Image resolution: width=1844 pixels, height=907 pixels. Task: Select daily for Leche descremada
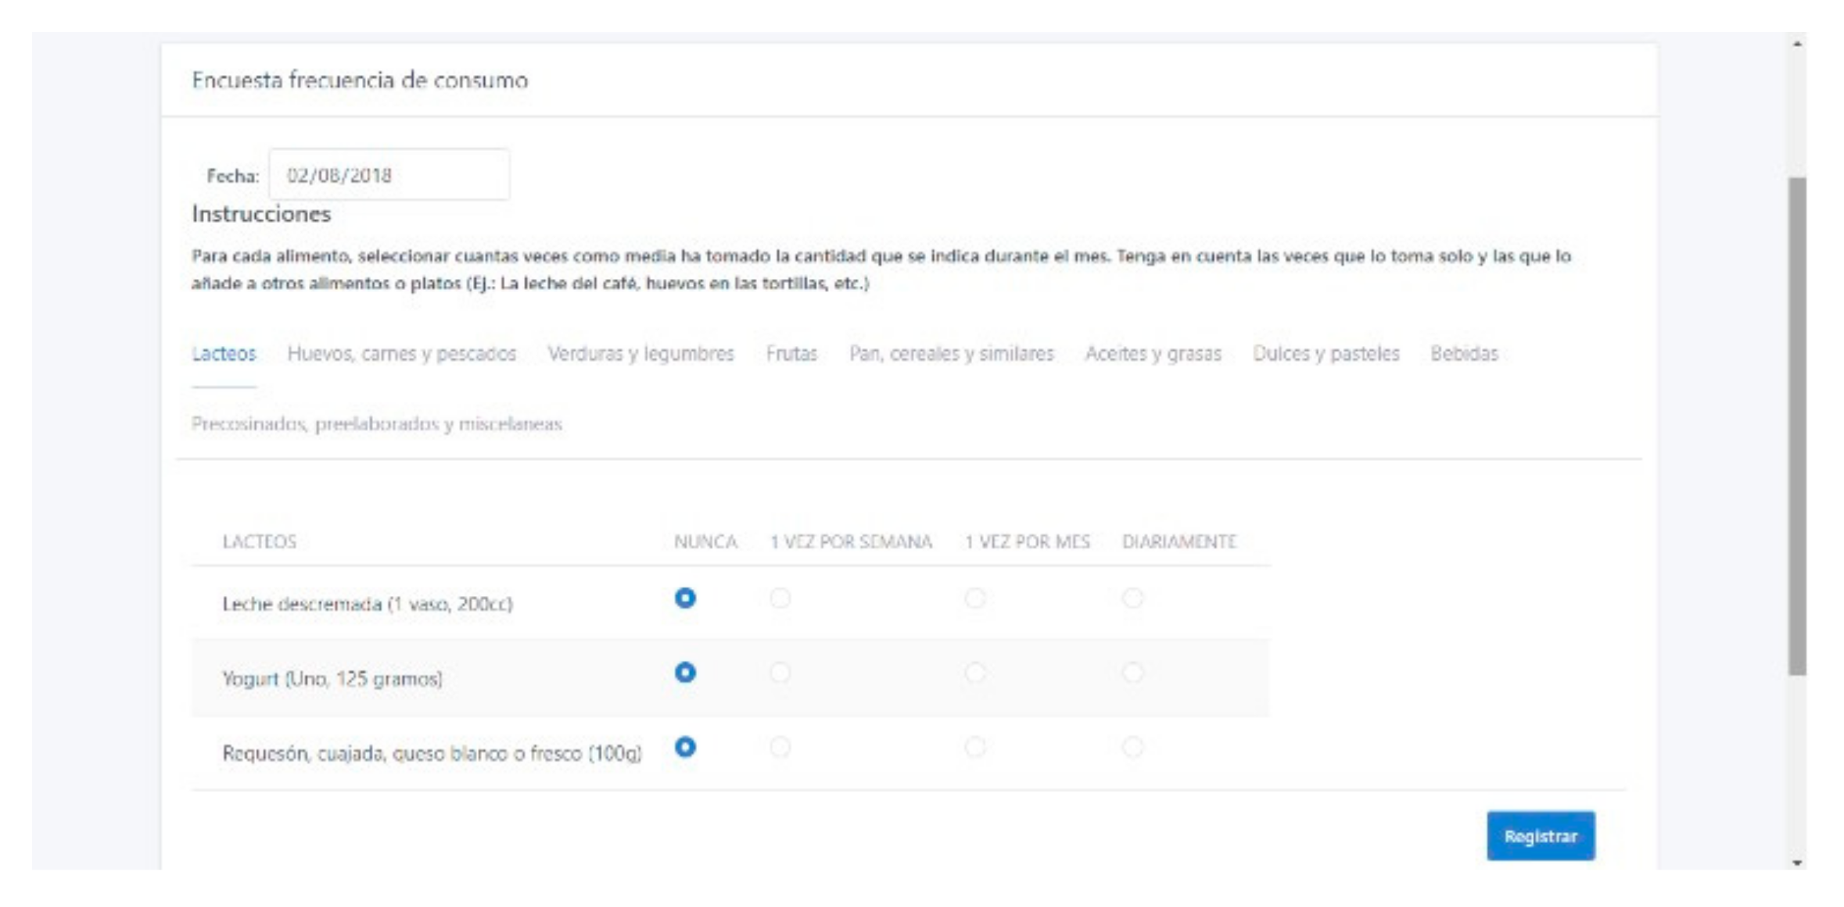click(1132, 598)
